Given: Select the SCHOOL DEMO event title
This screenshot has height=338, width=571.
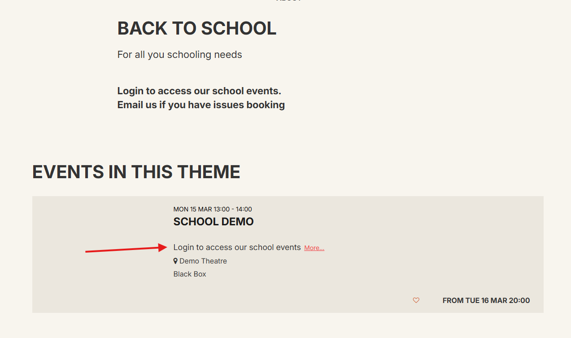Looking at the screenshot, I should coord(214,221).
